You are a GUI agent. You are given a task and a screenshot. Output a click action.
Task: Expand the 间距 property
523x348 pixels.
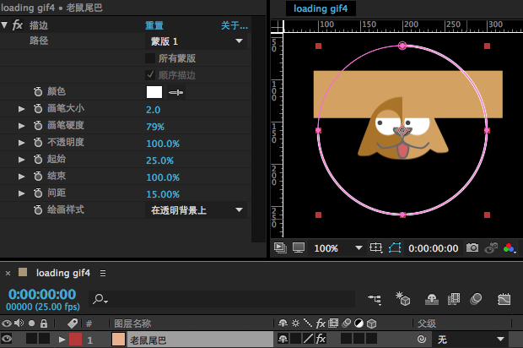[x=21, y=193]
